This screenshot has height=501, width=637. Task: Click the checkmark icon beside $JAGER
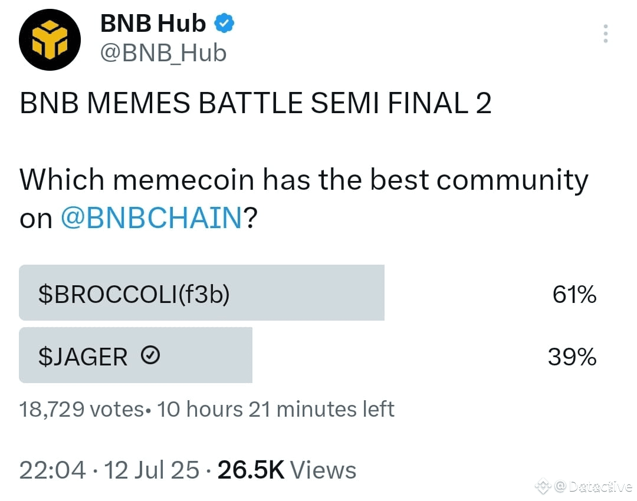[150, 355]
